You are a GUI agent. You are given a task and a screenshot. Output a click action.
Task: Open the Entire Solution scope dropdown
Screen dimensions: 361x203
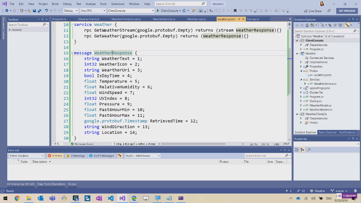[27, 156]
